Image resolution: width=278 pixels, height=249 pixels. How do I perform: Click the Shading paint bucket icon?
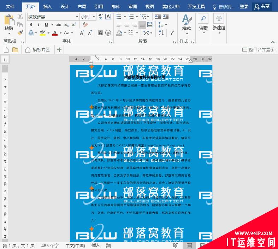[119, 33]
